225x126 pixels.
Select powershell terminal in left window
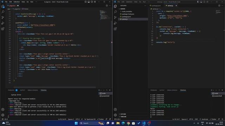[x=105, y=96]
